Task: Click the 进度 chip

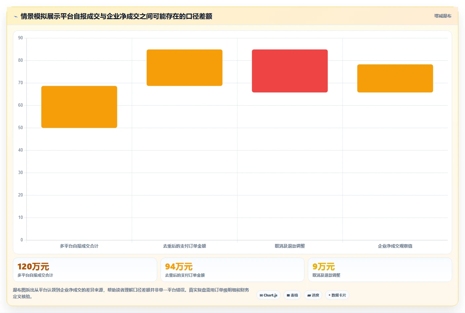Action: pos(313,295)
